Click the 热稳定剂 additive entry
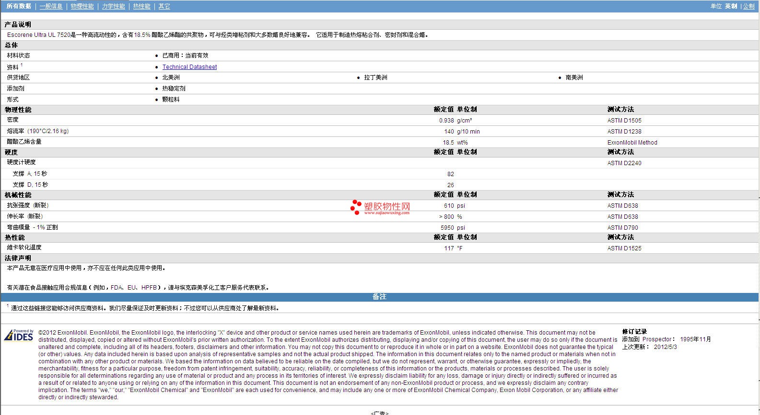Viewport: 760px width, 415px height. [x=174, y=89]
